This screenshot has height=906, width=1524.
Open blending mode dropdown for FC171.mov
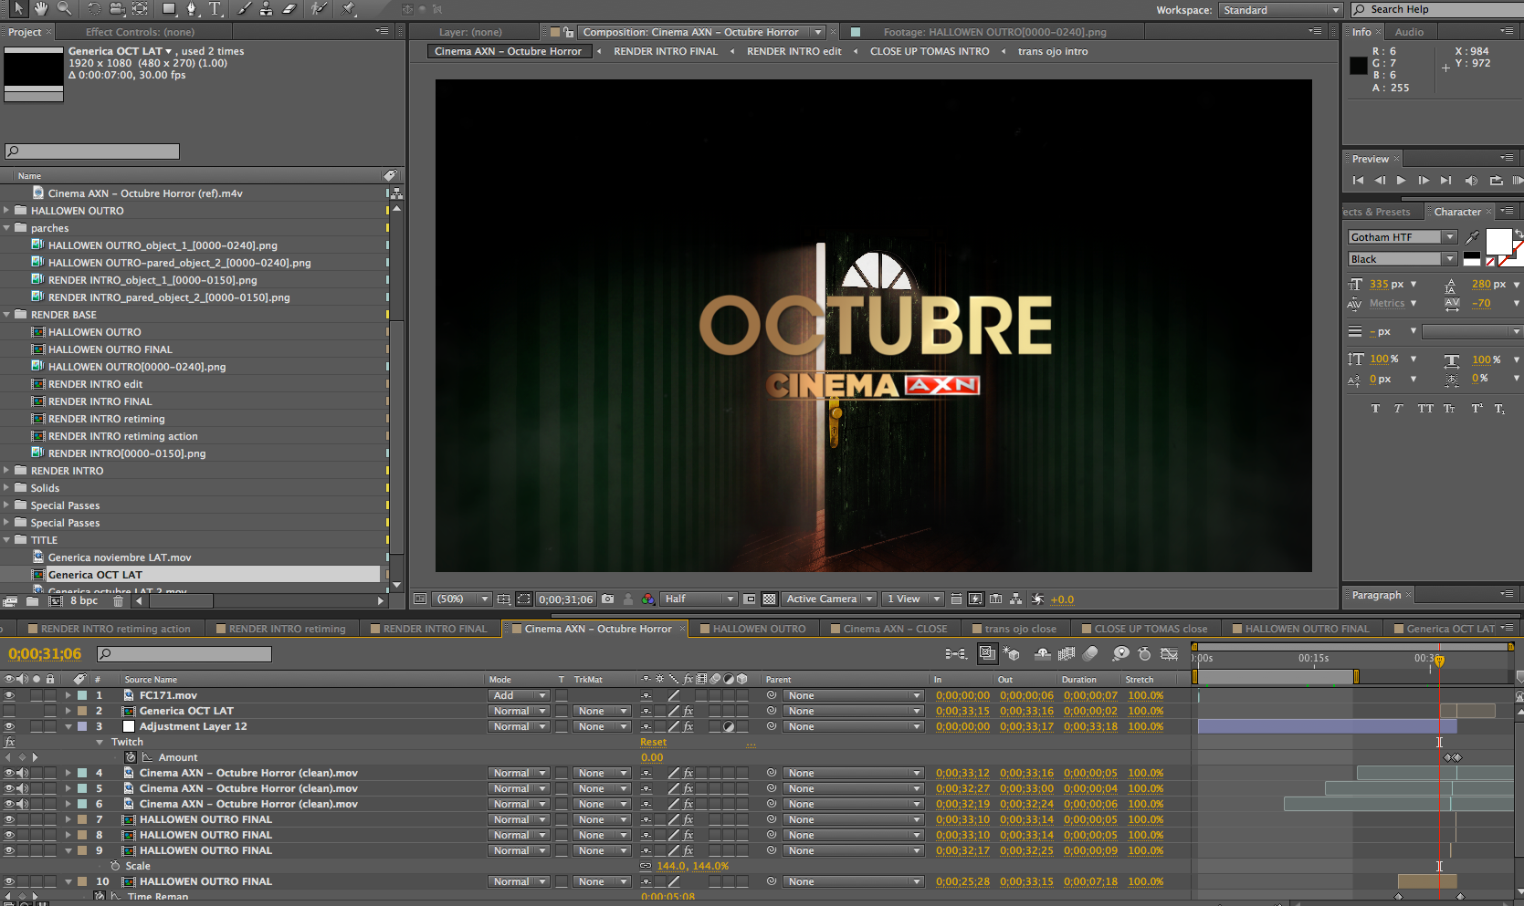(518, 695)
